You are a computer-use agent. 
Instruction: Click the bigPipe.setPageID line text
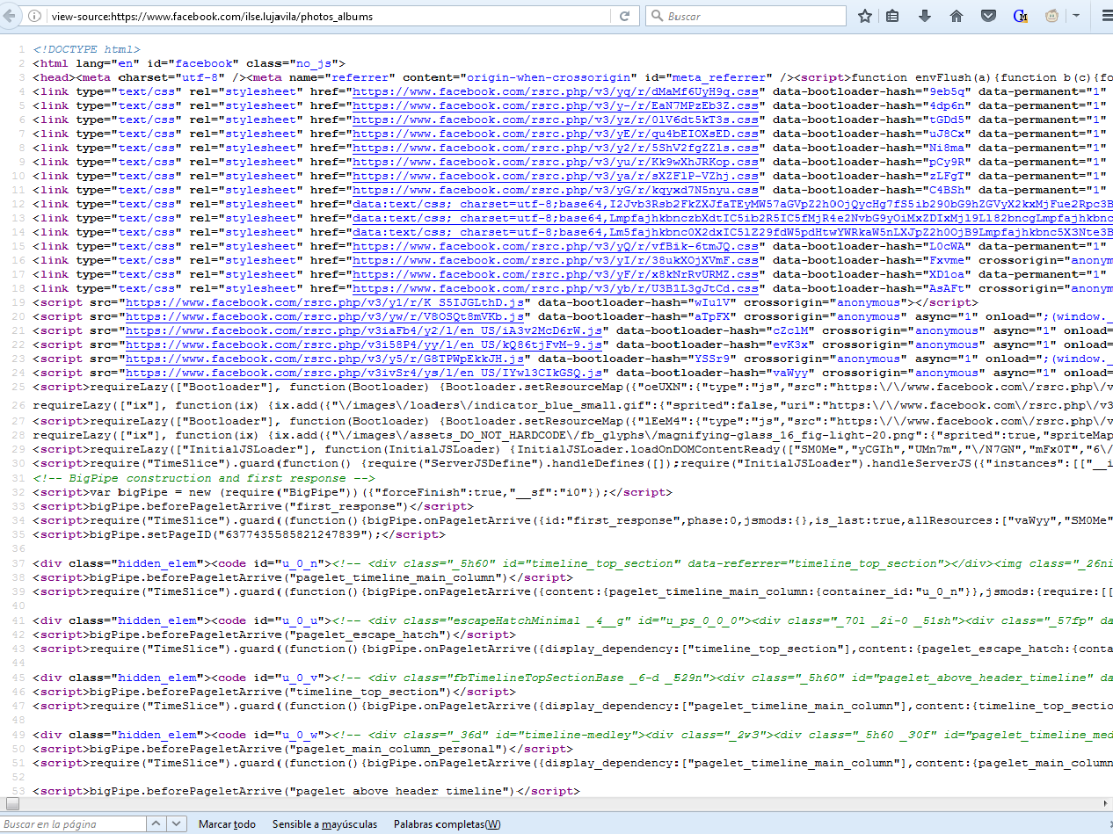[238, 534]
